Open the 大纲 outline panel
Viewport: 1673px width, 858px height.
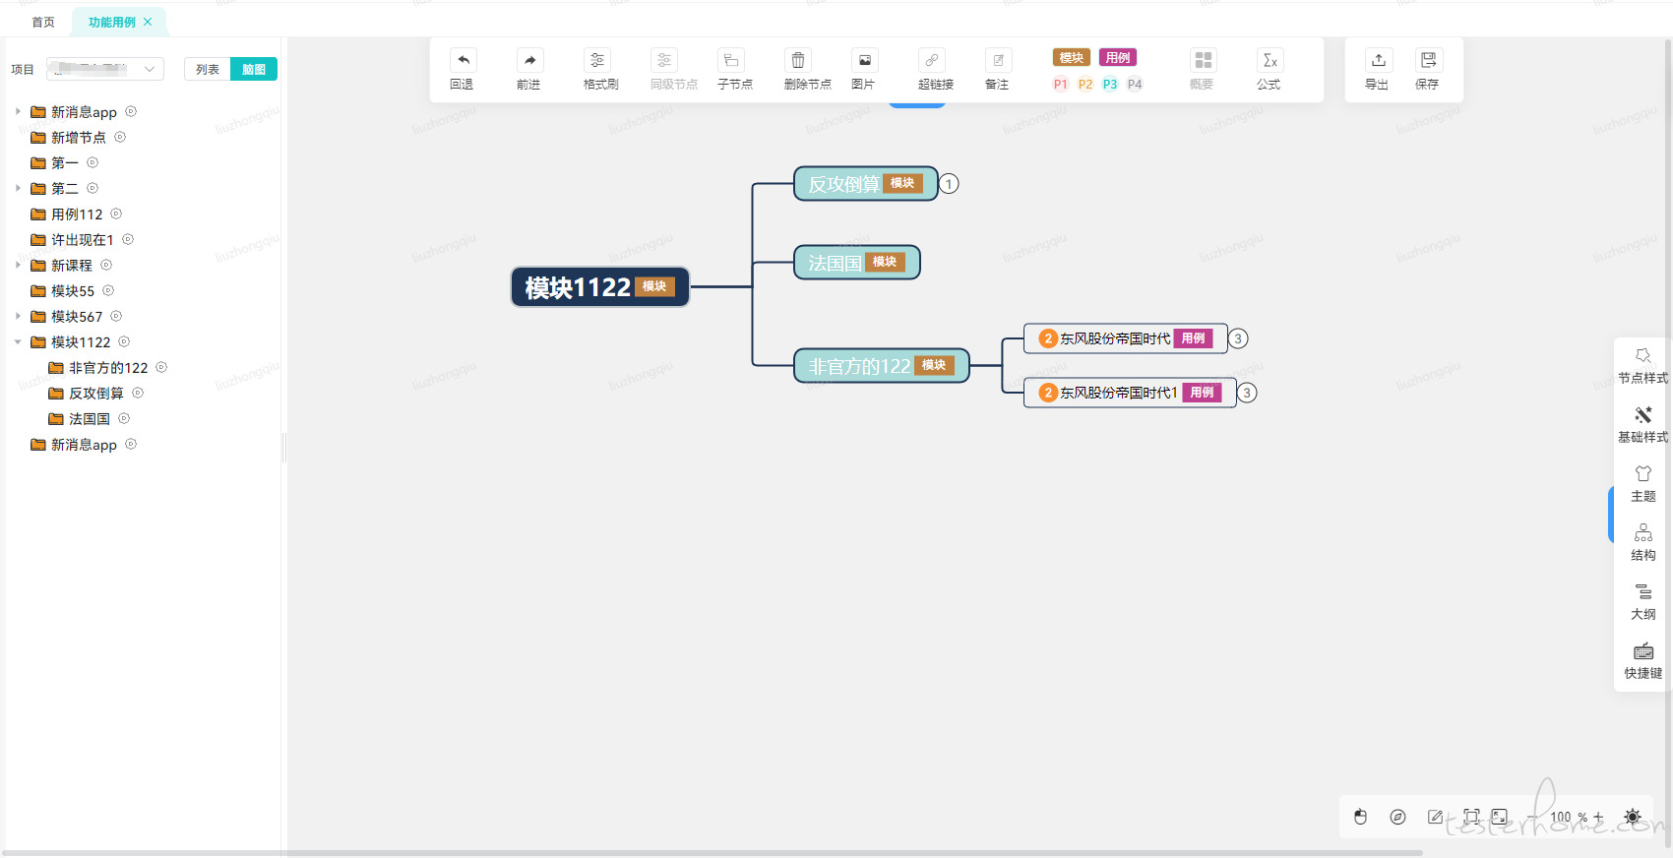[1643, 601]
